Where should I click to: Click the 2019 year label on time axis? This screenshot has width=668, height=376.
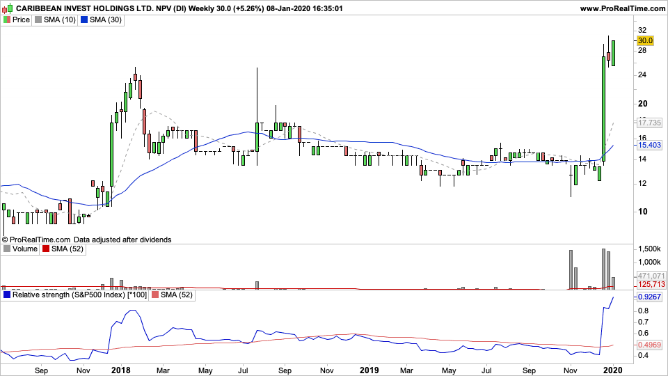coord(369,370)
